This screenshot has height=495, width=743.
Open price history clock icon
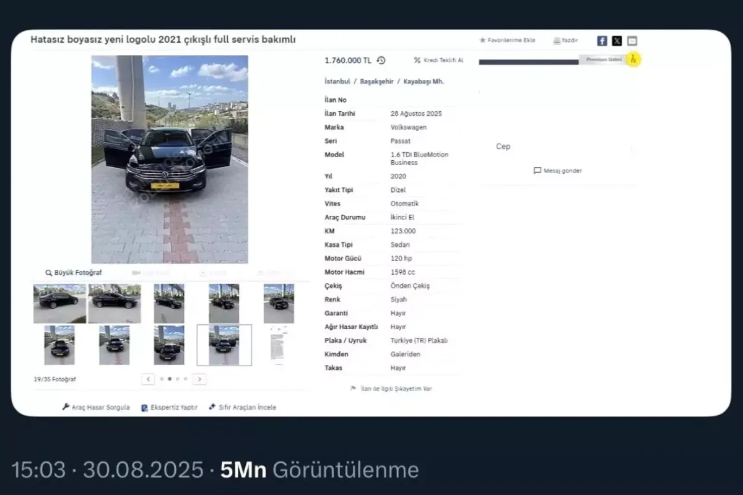381,60
